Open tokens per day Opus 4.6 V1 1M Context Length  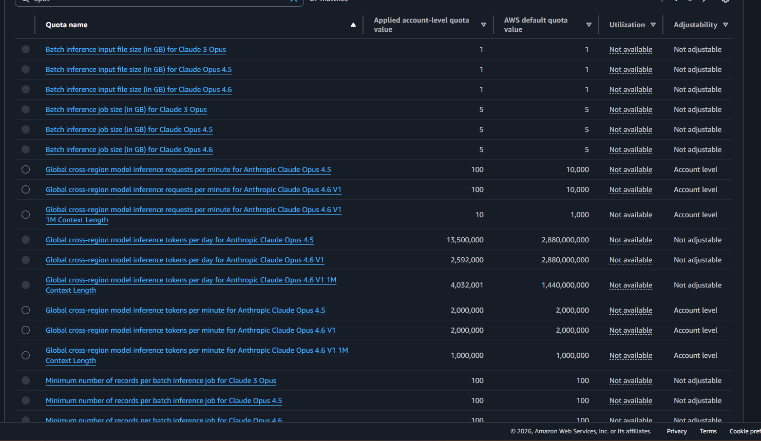(x=191, y=285)
